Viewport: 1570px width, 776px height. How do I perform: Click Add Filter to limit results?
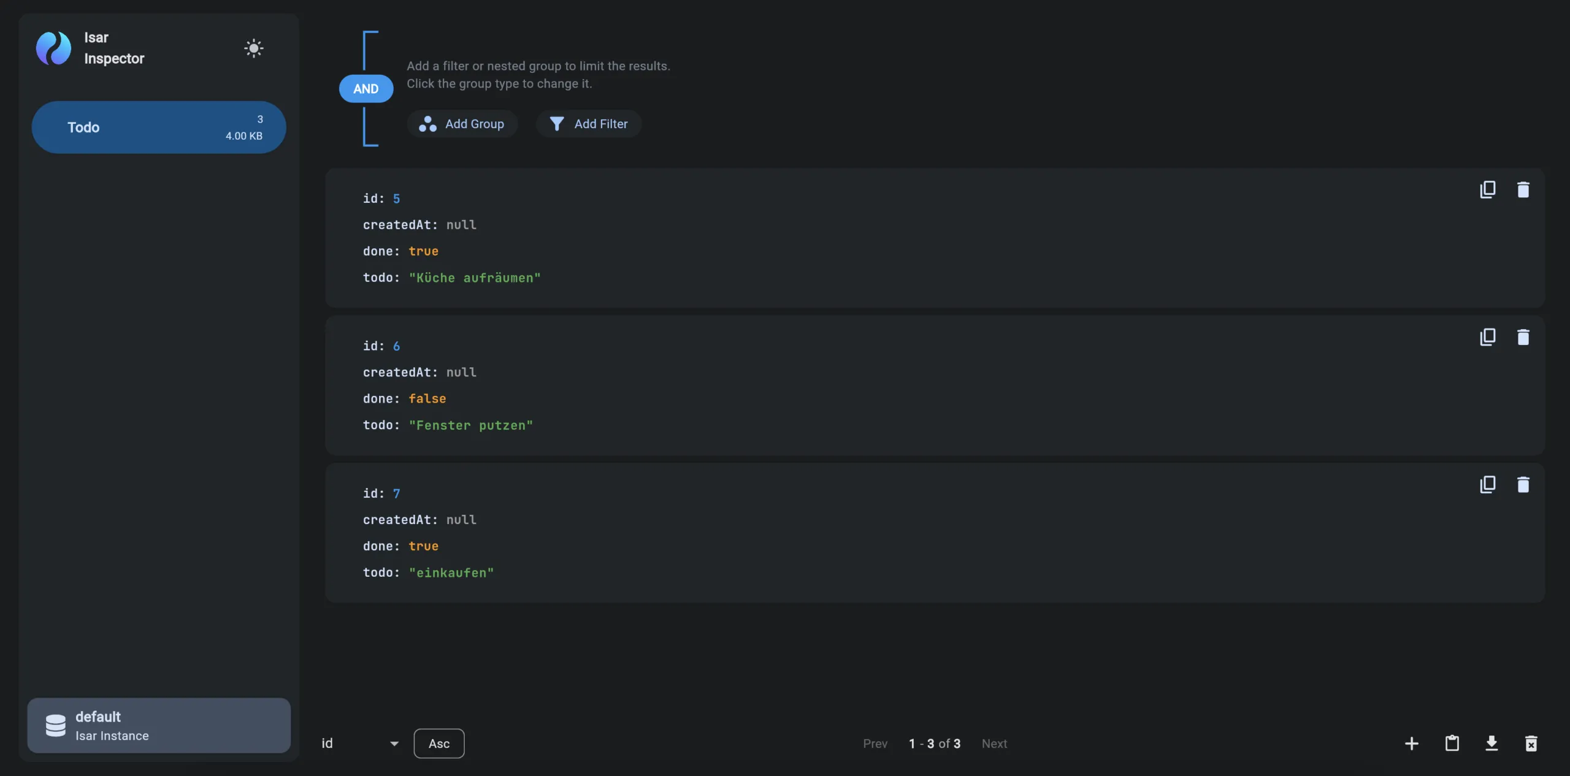[588, 123]
